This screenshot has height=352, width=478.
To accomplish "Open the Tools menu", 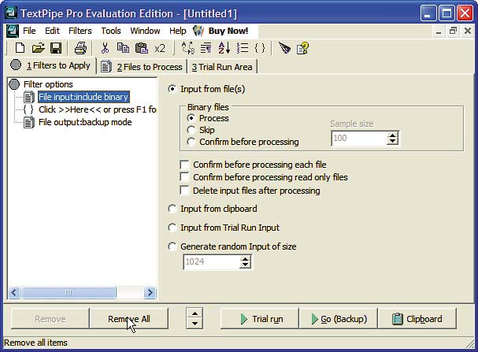I will (x=111, y=31).
